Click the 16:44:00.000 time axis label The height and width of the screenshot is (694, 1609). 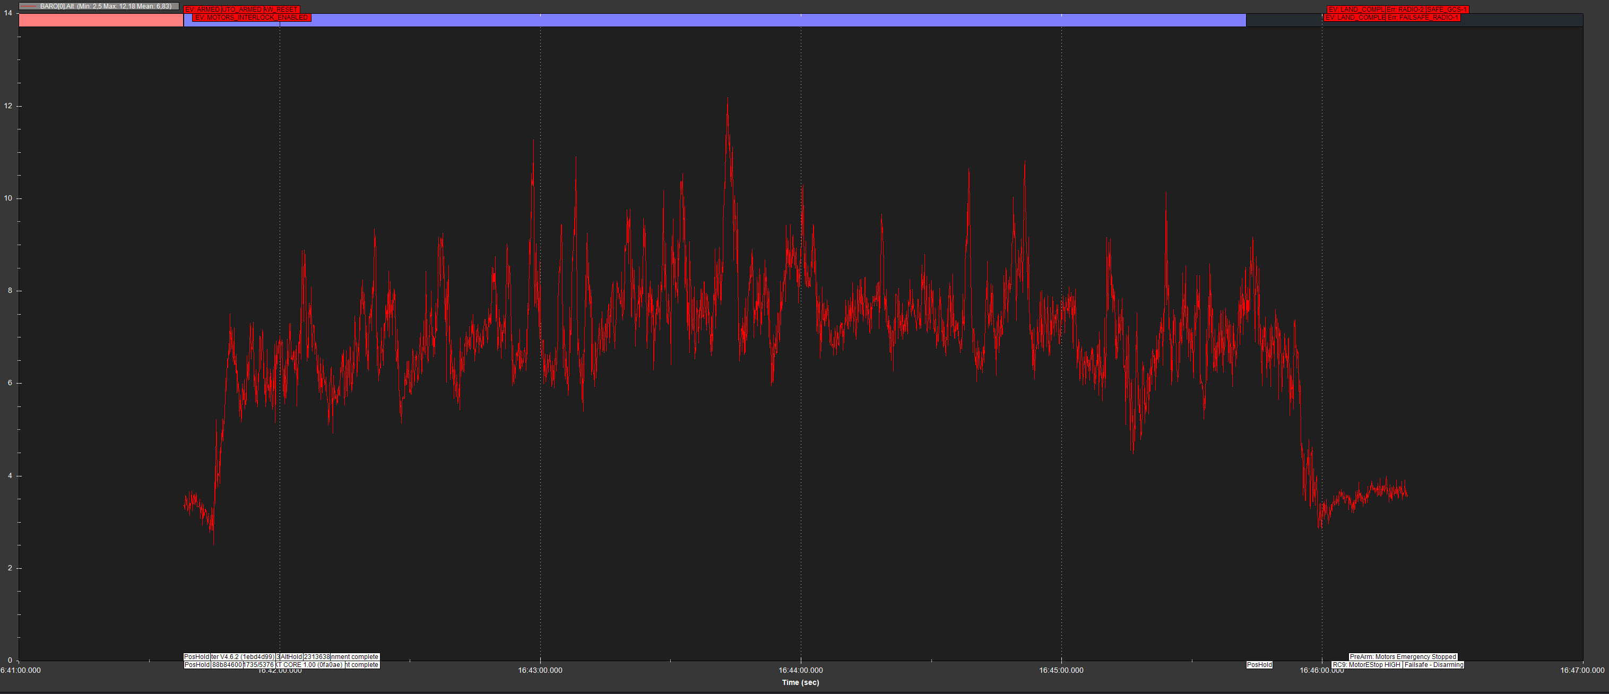tap(800, 670)
